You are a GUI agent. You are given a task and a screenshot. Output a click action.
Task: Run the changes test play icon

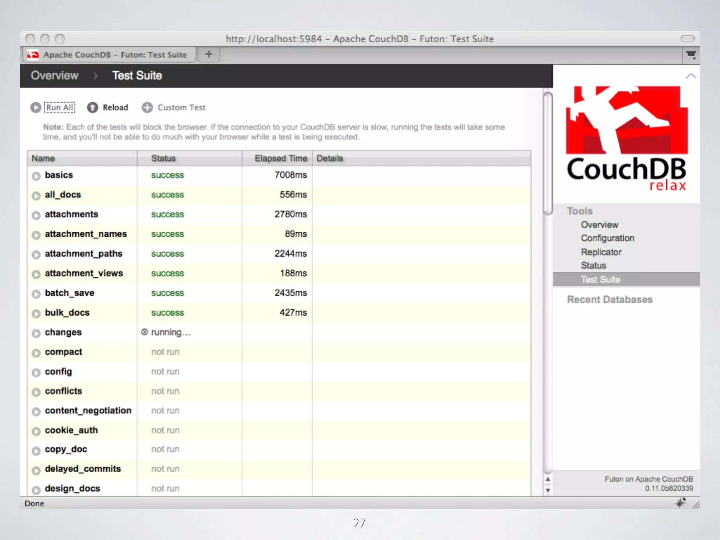point(36,333)
